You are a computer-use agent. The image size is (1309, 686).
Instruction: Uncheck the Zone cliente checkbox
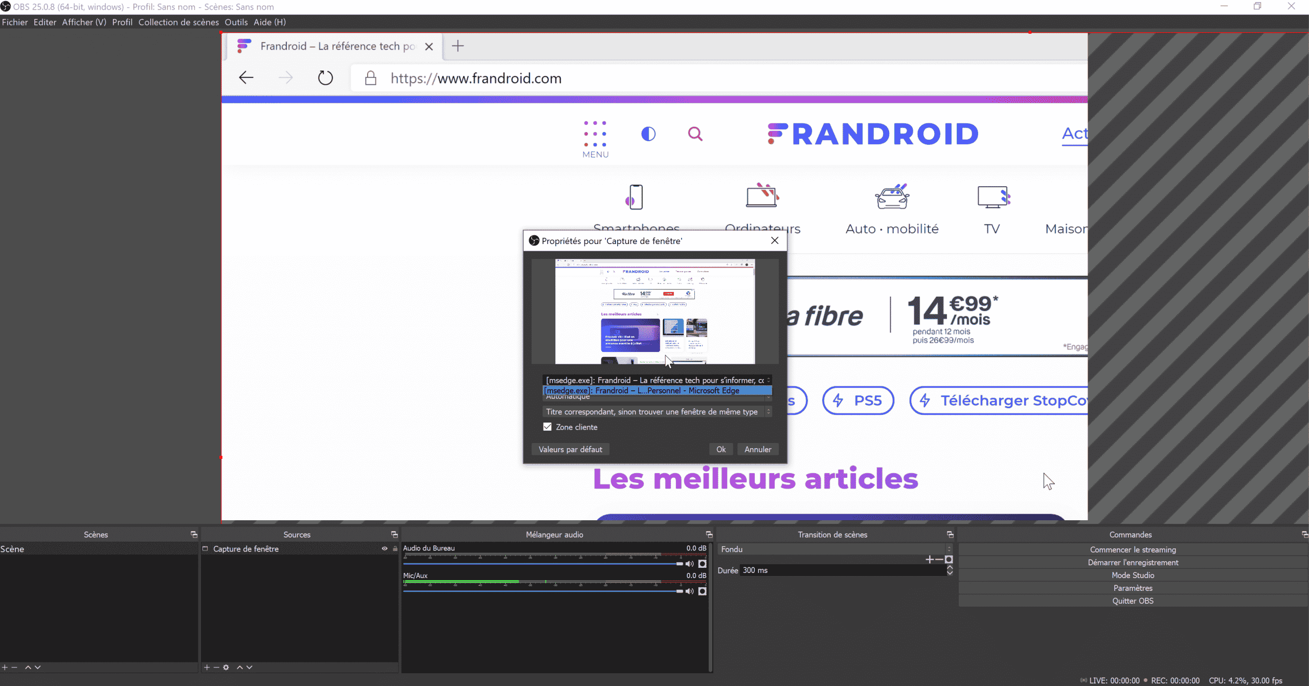(x=548, y=427)
